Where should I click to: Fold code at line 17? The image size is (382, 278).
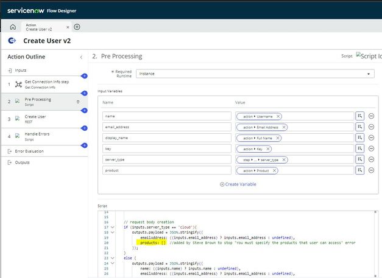point(112,227)
